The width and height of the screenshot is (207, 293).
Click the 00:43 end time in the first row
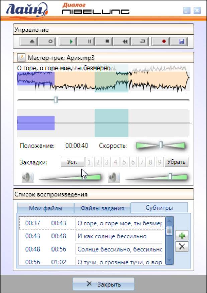(59, 223)
